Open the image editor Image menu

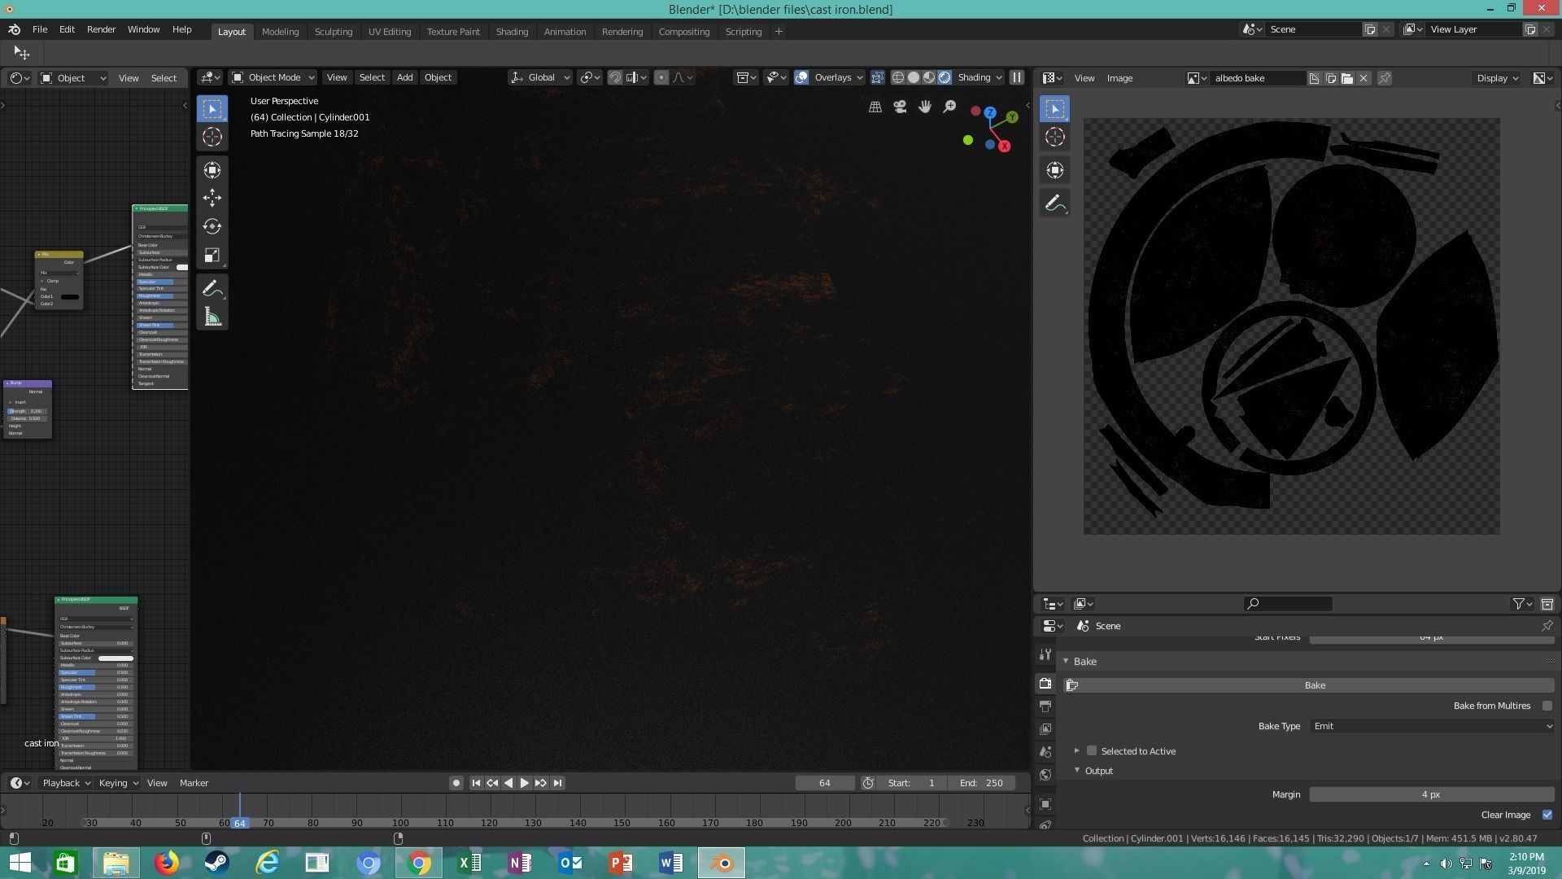(1119, 78)
